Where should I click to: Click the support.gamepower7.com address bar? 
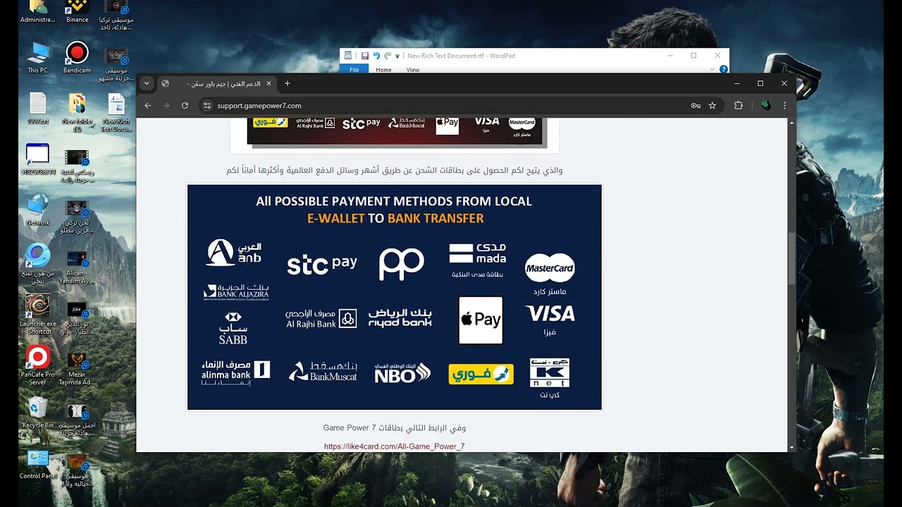pos(451,106)
